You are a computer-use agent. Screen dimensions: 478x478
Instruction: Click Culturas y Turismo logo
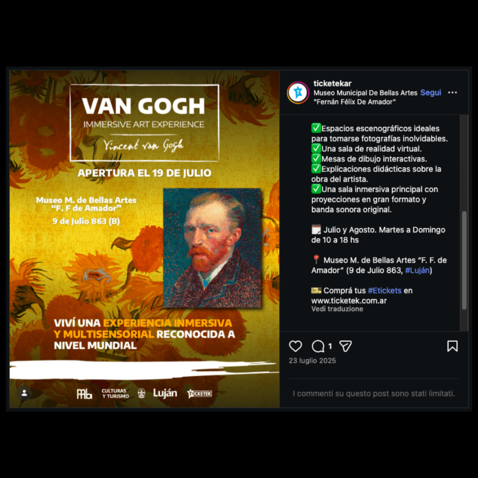click(x=115, y=393)
